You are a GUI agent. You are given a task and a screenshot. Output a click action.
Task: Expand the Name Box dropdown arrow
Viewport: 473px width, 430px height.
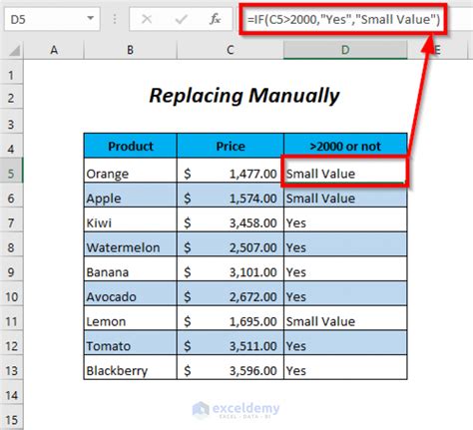(91, 18)
